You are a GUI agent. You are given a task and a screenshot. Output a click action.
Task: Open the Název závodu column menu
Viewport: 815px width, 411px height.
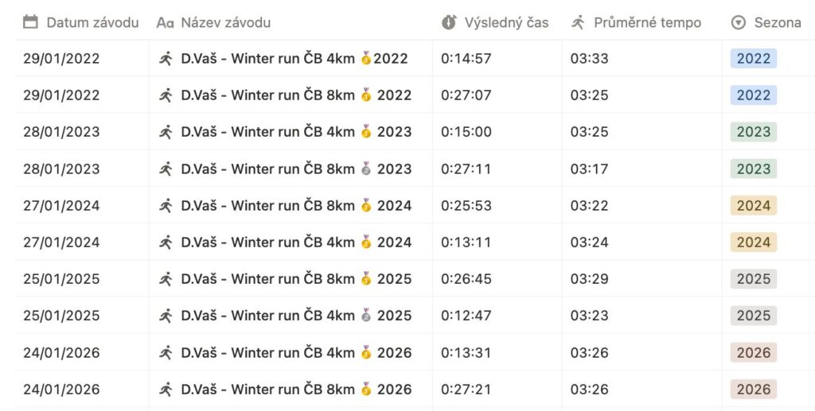pos(225,22)
